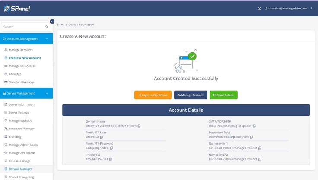Click the Packages box icon
This screenshot has width=318, height=180.
(x=6, y=74)
